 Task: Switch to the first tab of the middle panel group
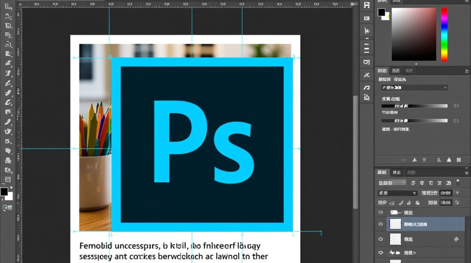coord(382,70)
